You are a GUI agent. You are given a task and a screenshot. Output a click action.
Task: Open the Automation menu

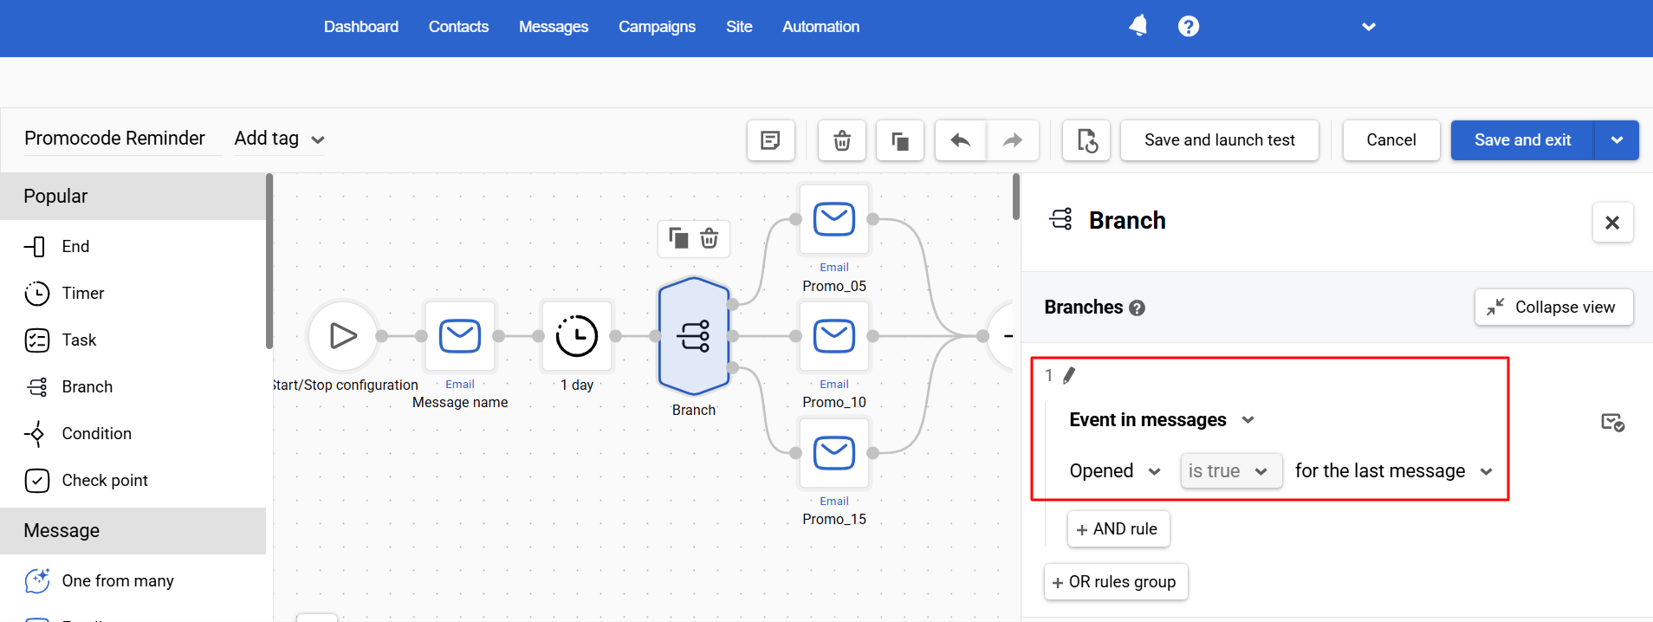820,27
